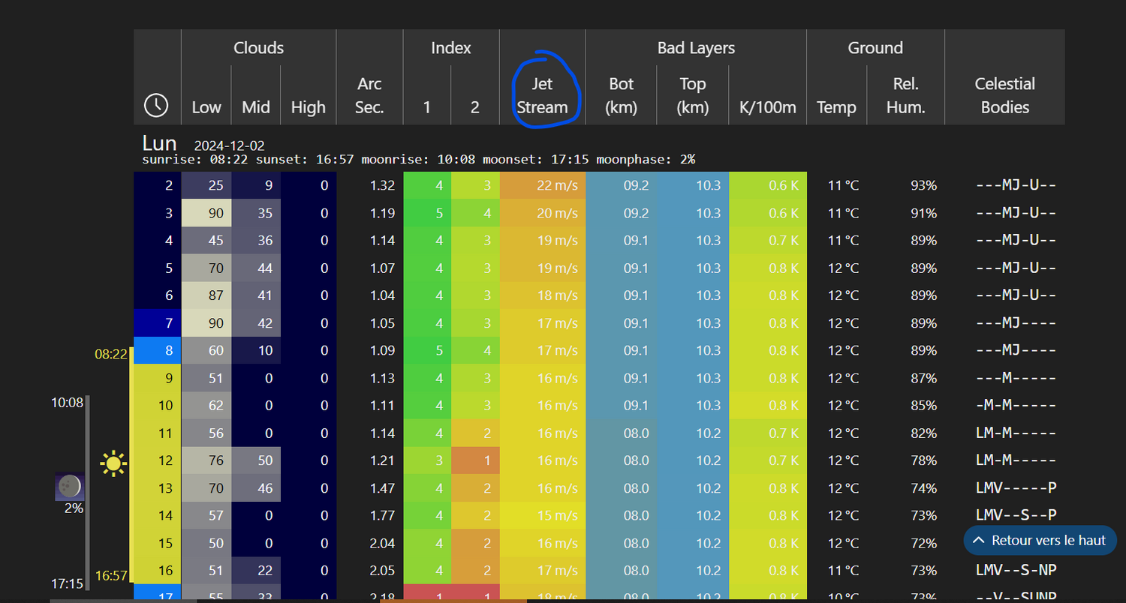Click the LMV--S--P celestial bodies entry
This screenshot has width=1126, height=603.
pyautogui.click(x=1016, y=515)
